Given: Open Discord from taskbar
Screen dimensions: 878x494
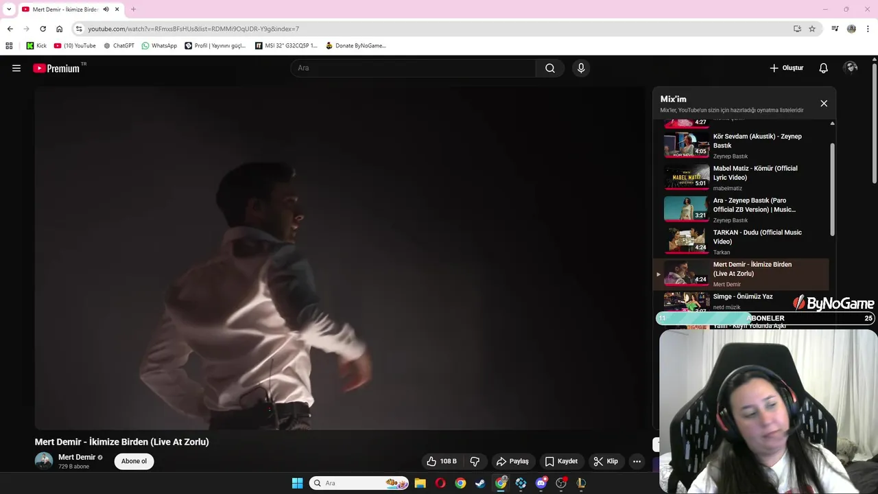Looking at the screenshot, I should (x=541, y=483).
